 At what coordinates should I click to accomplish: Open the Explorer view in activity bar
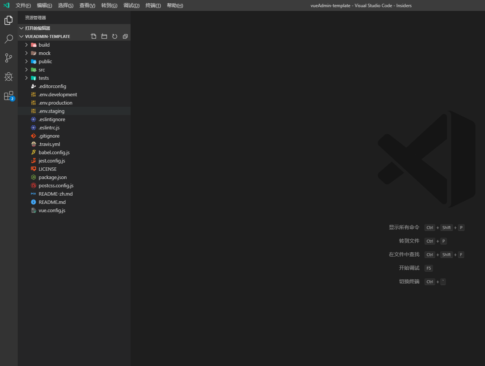click(9, 20)
